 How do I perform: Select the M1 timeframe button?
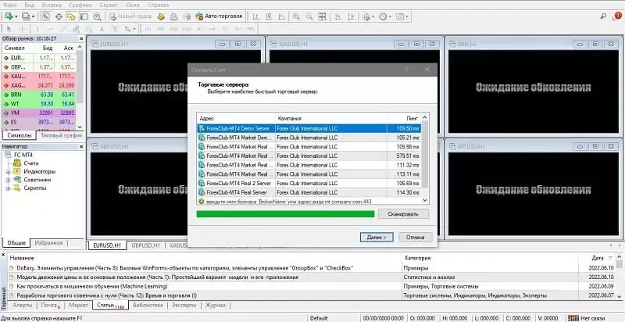[x=148, y=29]
